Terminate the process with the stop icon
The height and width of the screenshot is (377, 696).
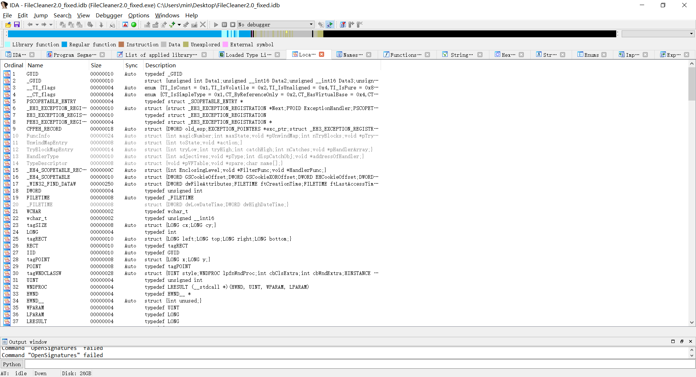click(233, 25)
